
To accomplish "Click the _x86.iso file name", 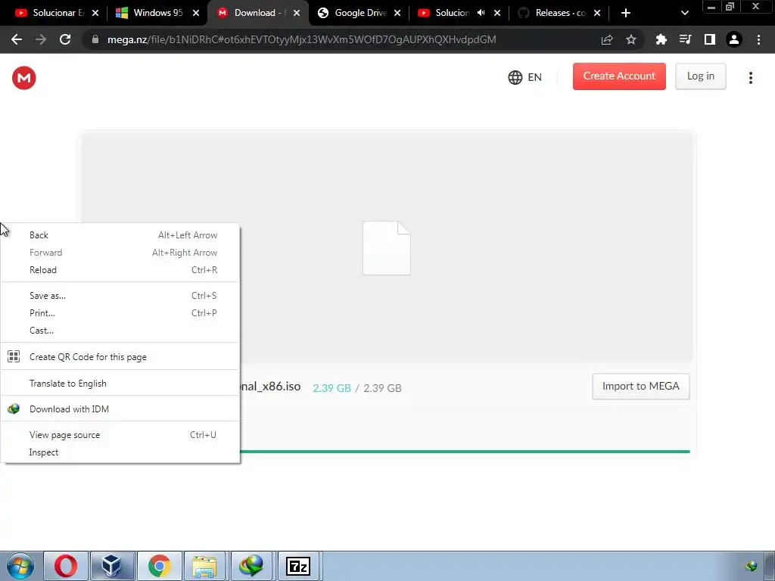I will (270, 387).
